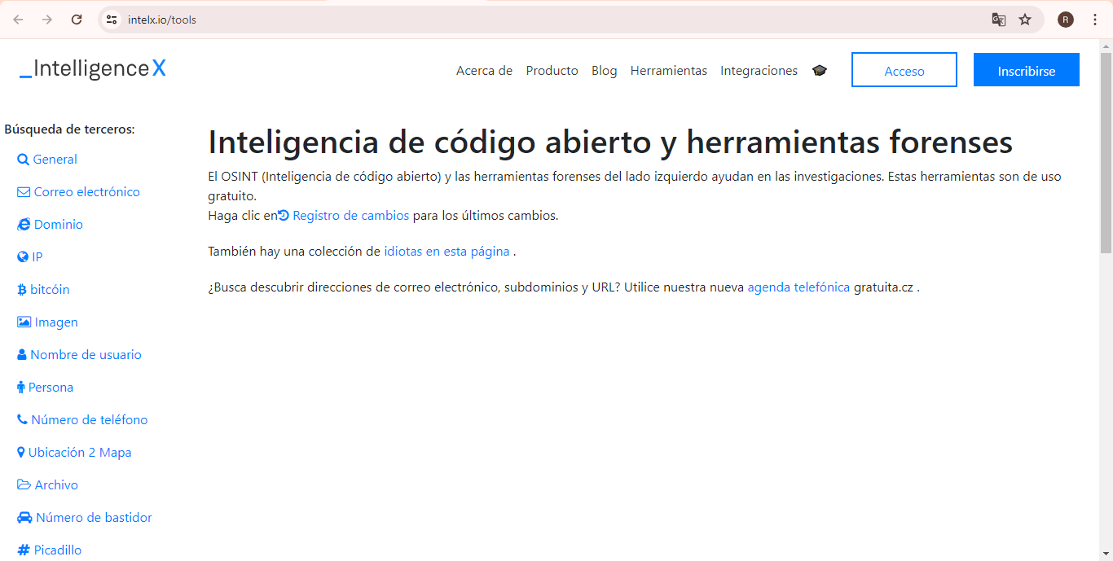The image size is (1113, 561).
Task: Switch to the Blog section
Action: [x=604, y=71]
